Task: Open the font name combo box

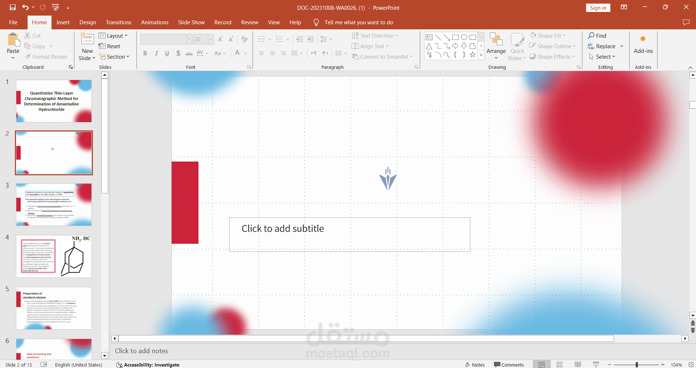Action: coord(189,39)
